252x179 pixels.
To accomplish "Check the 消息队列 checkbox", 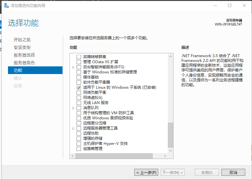I will point(79,108).
